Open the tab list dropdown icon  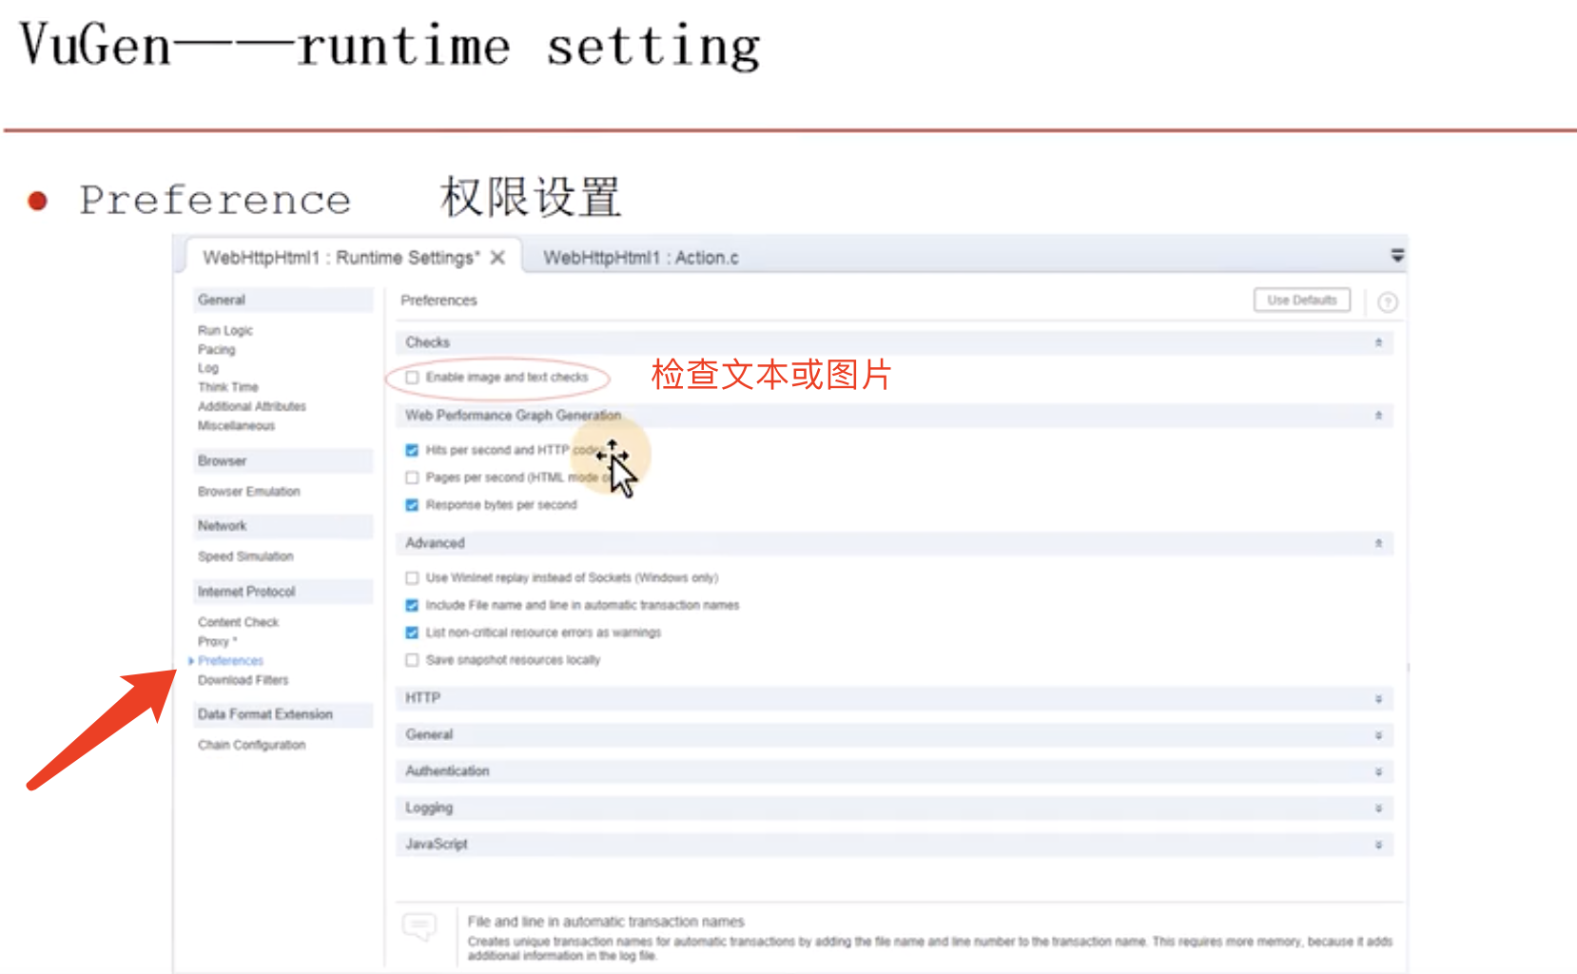(x=1397, y=255)
